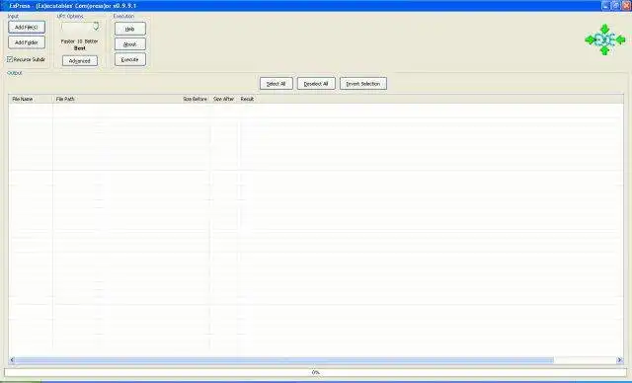Close the ExPress window
632x383 pixels.
point(626,5)
